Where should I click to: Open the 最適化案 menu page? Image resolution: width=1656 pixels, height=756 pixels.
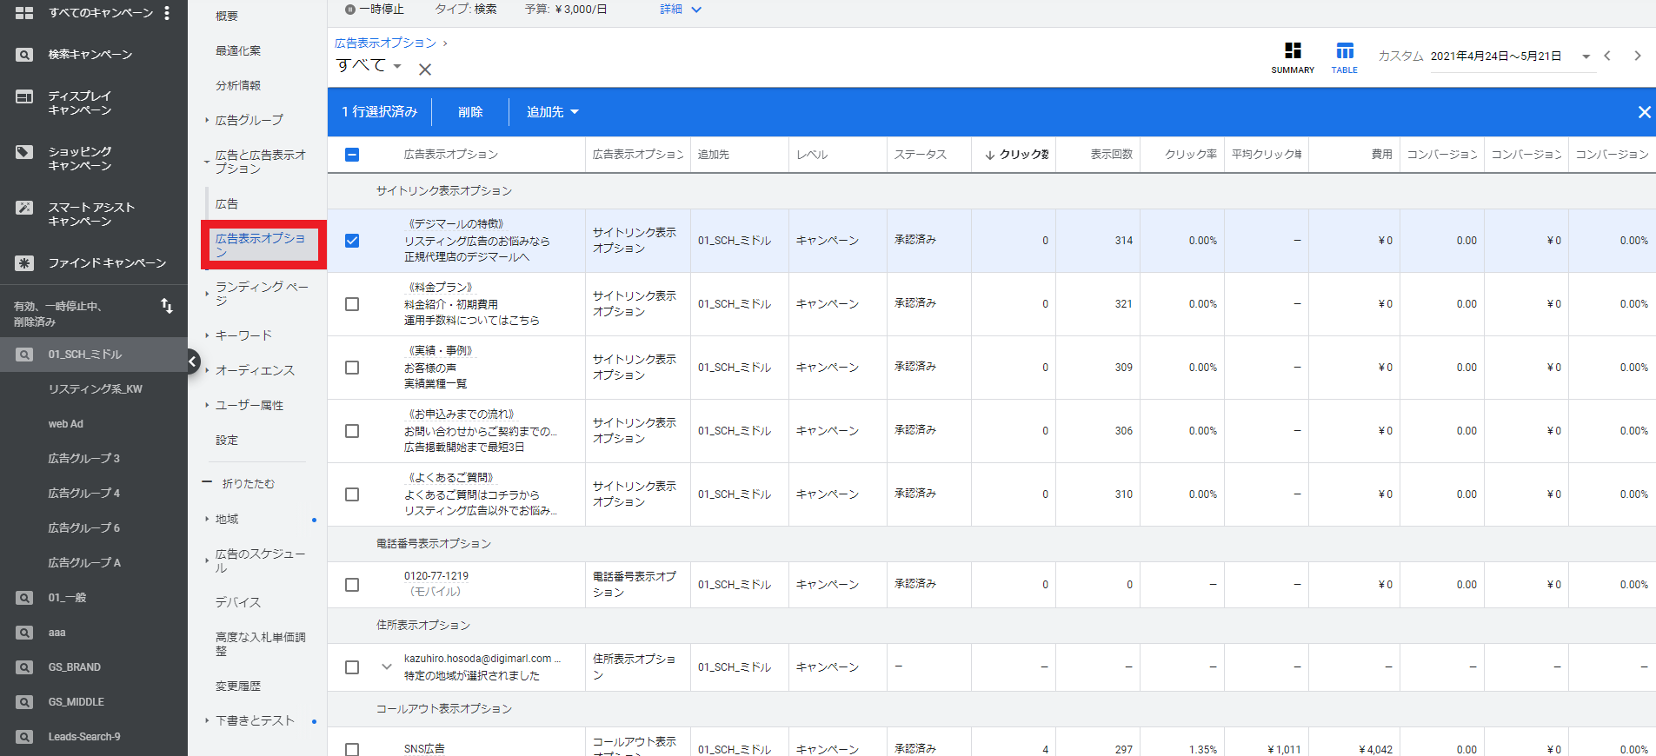pyautogui.click(x=238, y=50)
